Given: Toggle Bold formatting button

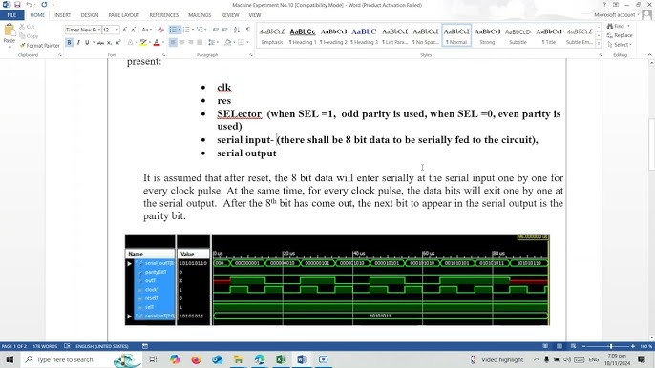Looking at the screenshot, I should tap(70, 42).
